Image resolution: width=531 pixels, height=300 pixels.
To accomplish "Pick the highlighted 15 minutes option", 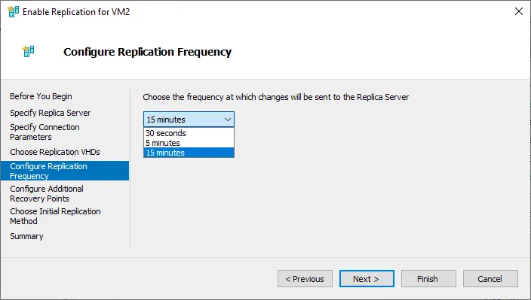I will pos(189,153).
